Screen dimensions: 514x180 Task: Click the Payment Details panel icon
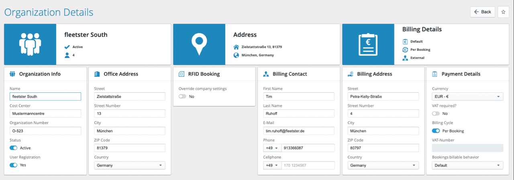pos(435,74)
